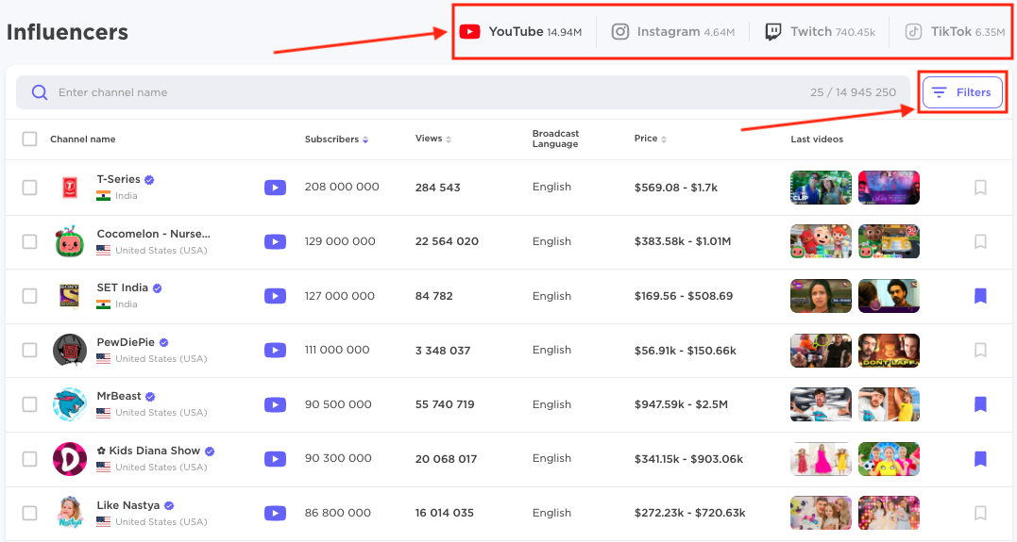Remove bookmark from Kids Diana Show
The width and height of the screenshot is (1017, 542).
click(x=981, y=459)
